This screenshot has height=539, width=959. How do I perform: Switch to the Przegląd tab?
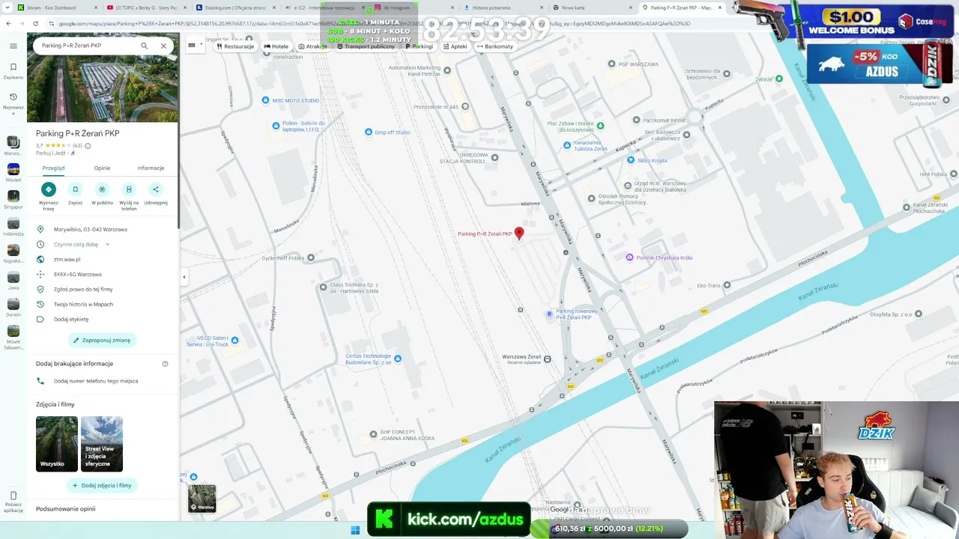click(x=53, y=168)
